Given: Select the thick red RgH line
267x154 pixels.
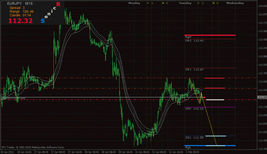Looking at the screenshot, I should pos(210,35).
